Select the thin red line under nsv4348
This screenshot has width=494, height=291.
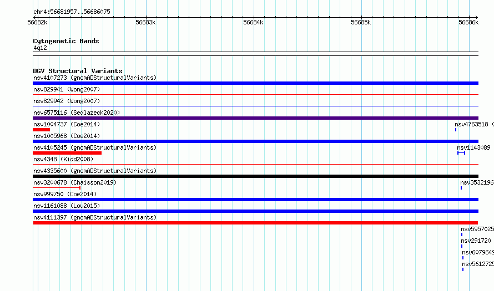pos(255,164)
